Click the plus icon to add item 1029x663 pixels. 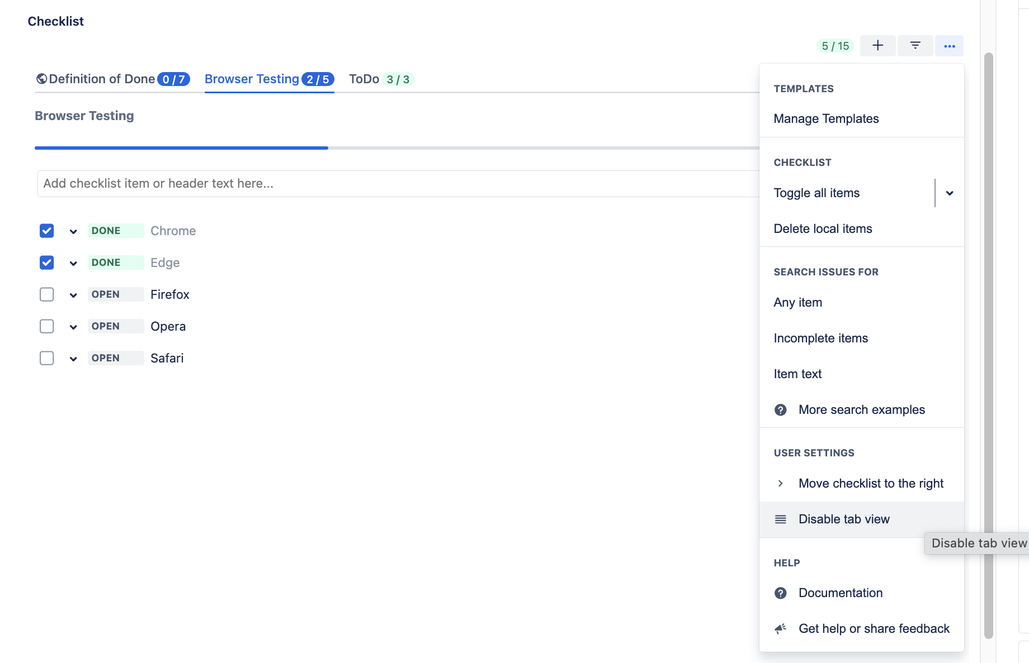(877, 46)
